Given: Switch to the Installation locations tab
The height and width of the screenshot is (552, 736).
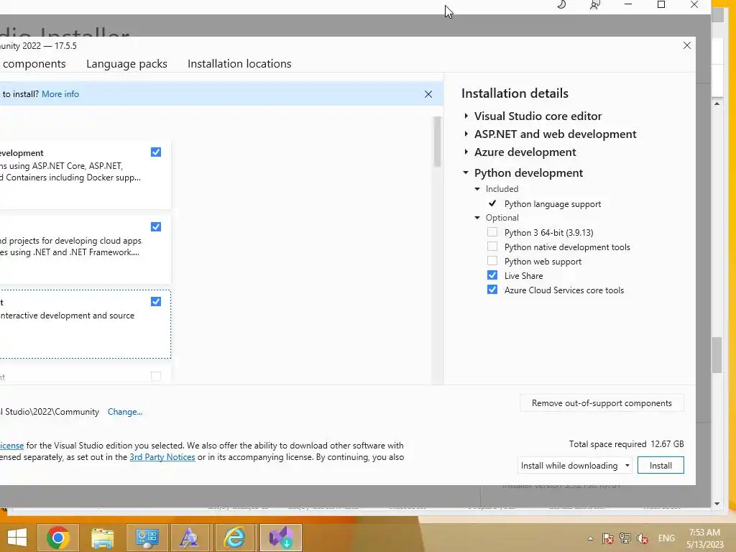Looking at the screenshot, I should pos(239,63).
